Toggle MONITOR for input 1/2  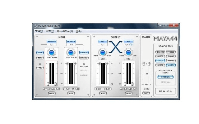click(52, 41)
